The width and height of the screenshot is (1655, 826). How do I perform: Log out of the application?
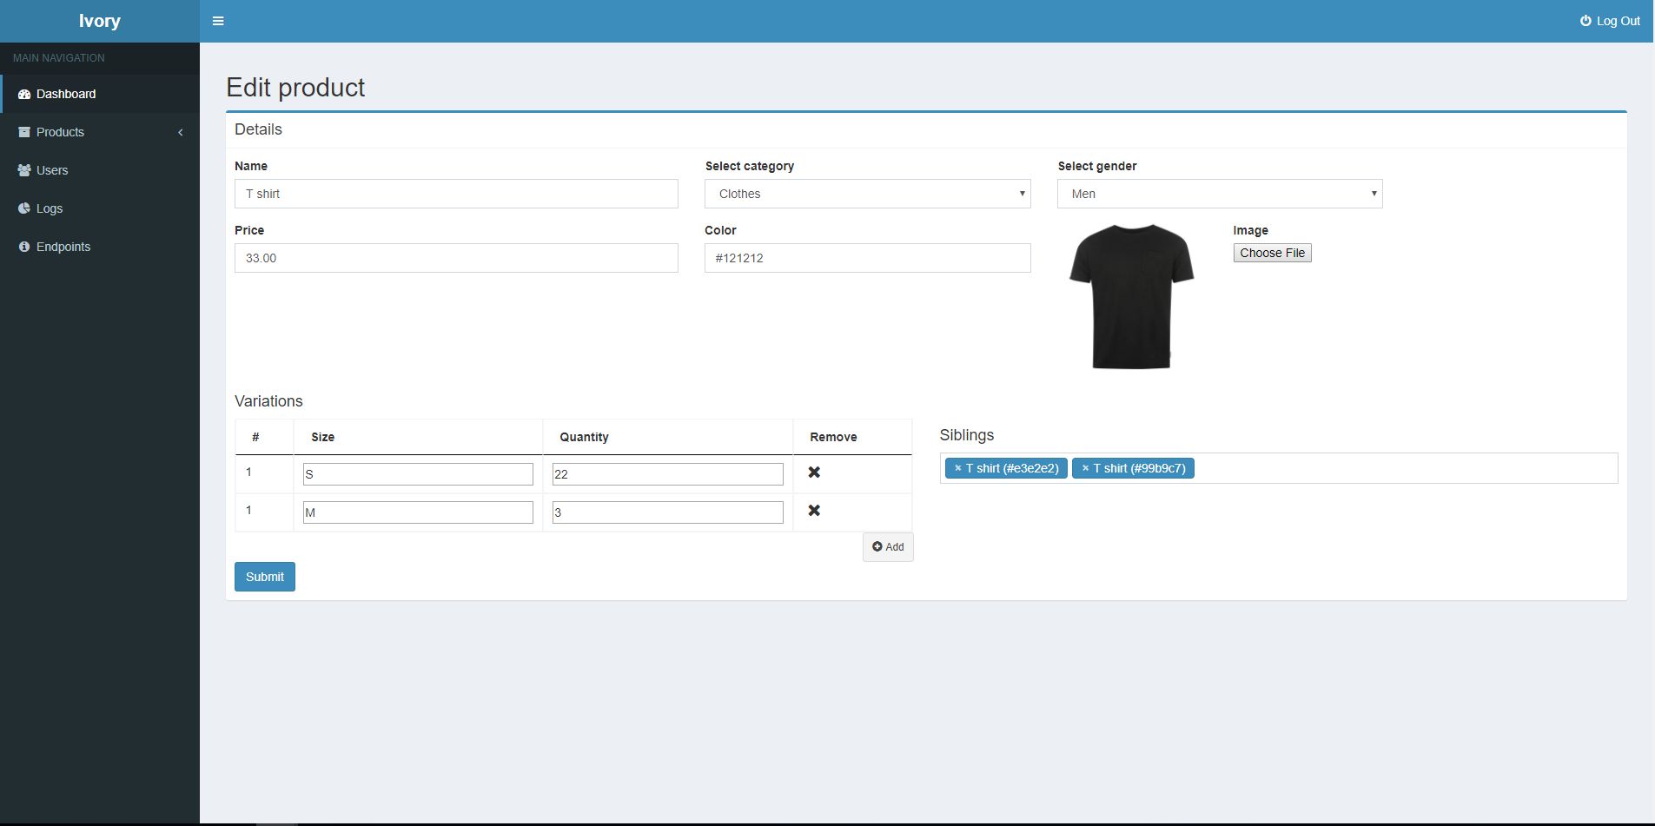(x=1610, y=21)
